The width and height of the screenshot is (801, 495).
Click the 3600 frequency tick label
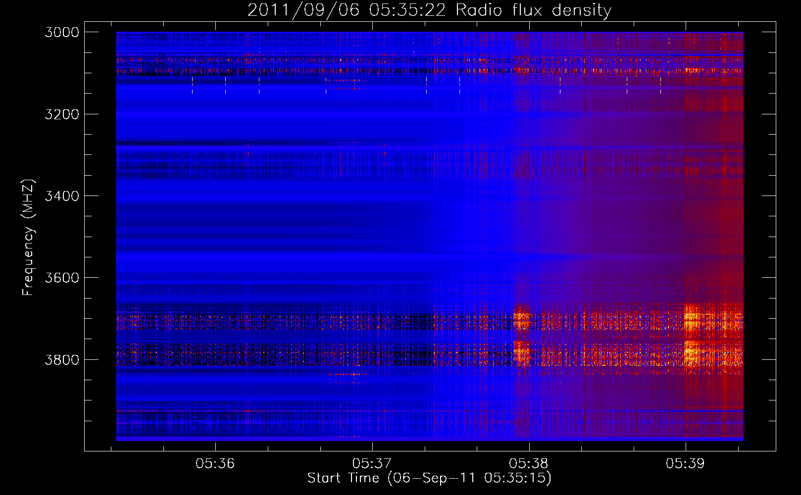62,278
